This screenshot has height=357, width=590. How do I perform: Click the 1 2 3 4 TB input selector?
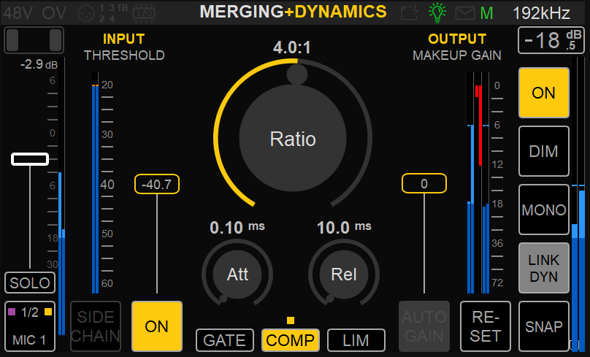click(x=113, y=13)
